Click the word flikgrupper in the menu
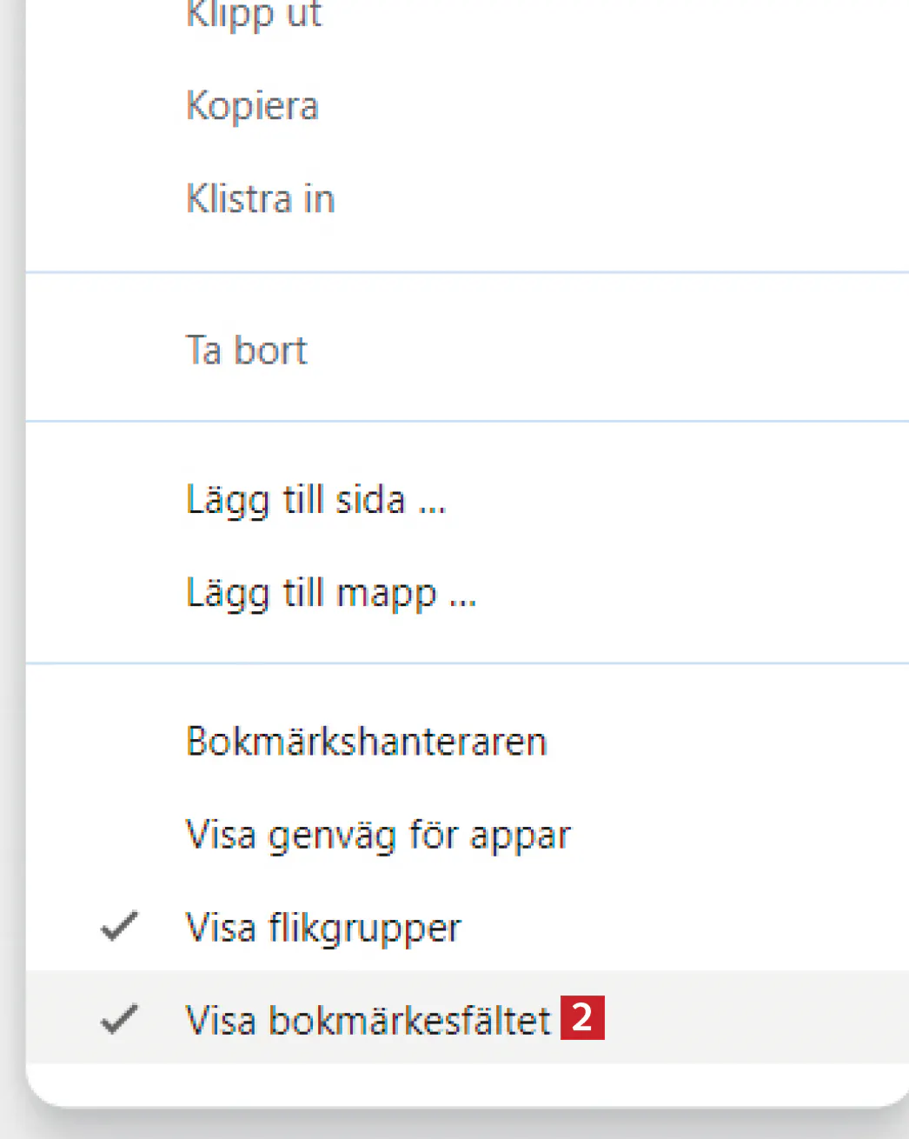The height and width of the screenshot is (1139, 909). [x=365, y=929]
